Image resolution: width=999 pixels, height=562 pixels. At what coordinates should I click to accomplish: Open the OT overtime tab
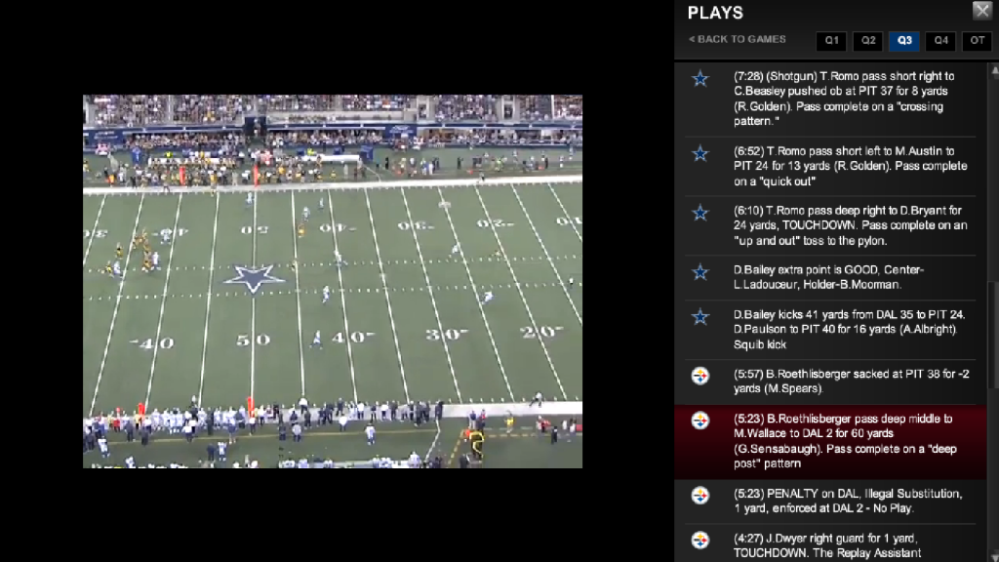click(977, 41)
